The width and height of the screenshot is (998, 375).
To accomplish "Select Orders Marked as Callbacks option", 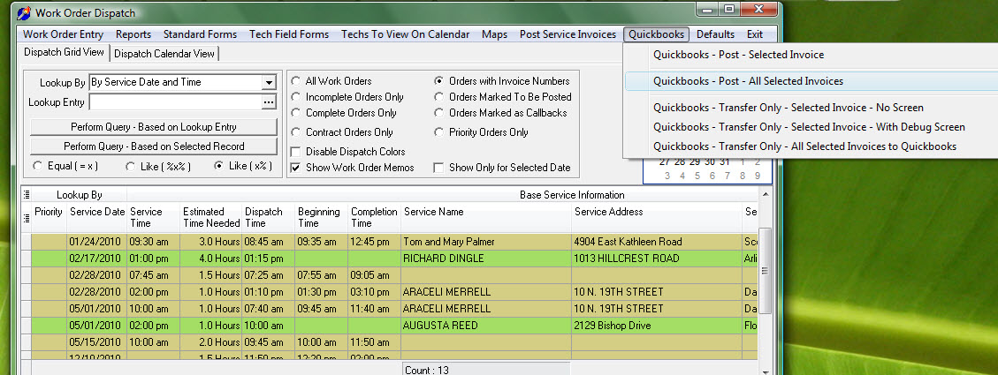I will [x=438, y=113].
